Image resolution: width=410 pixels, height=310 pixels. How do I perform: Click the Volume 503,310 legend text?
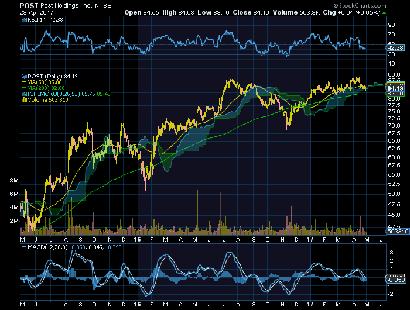[x=48, y=100]
